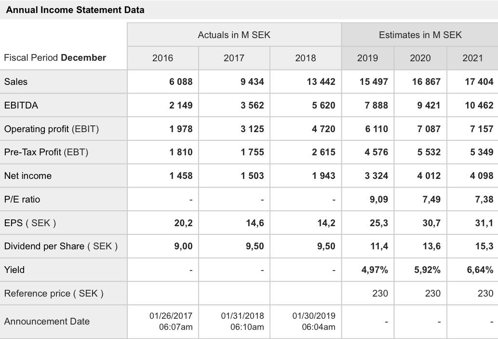Select the 2021 Net income estimate 4 098

pyautogui.click(x=482, y=176)
